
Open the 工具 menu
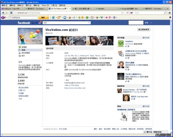[x=54, y=5]
